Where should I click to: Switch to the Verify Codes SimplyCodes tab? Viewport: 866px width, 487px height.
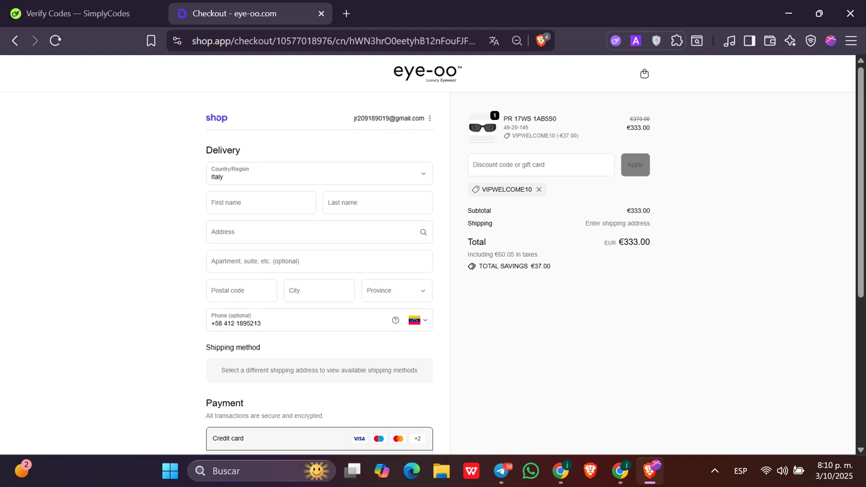tap(78, 13)
